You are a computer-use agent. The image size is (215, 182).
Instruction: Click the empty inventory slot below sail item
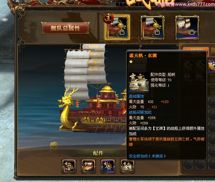[x=212, y=78]
